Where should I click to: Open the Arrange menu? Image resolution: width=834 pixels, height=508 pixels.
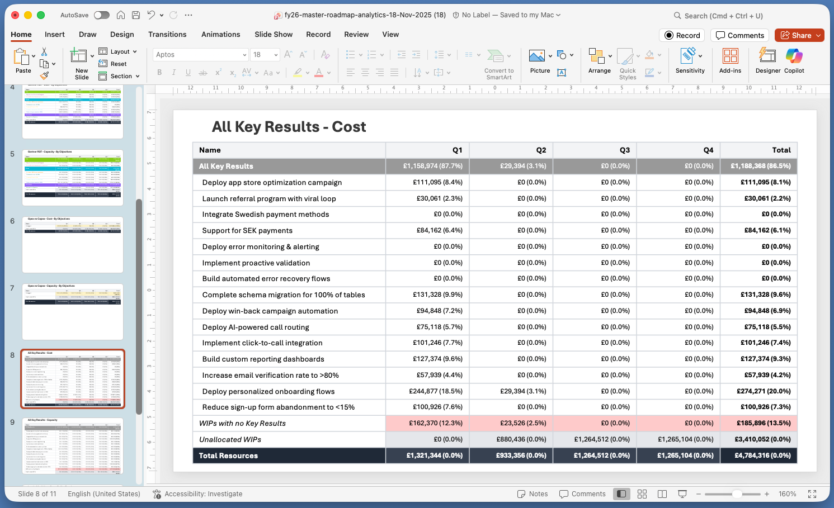coord(599,61)
